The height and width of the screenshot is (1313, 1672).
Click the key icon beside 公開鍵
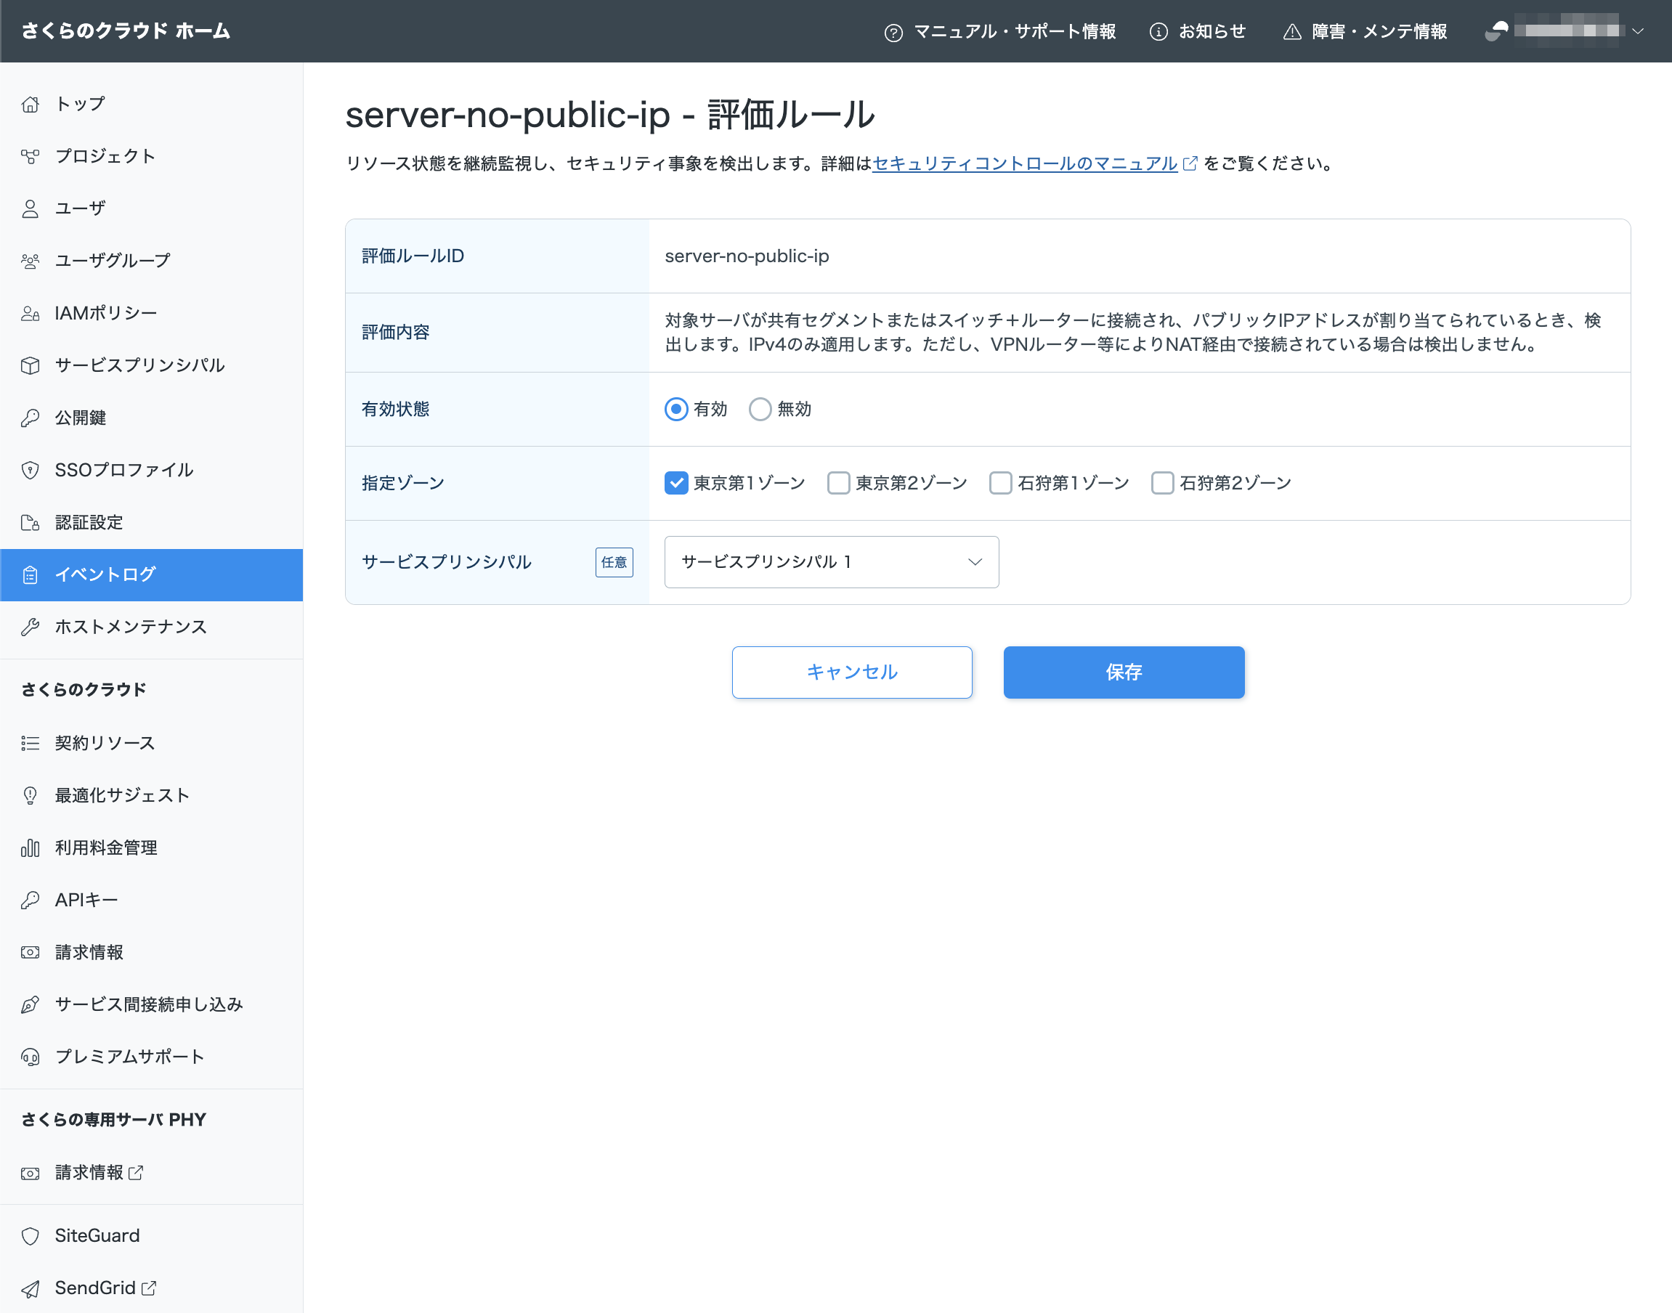pos(30,418)
